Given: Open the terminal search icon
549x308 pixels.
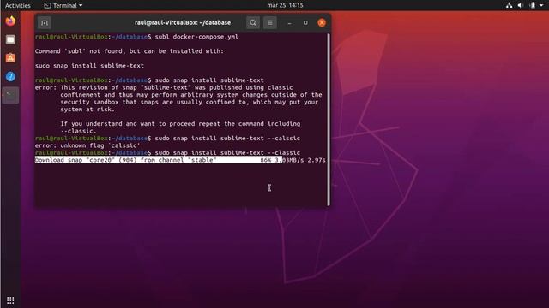Looking at the screenshot, I should (x=253, y=23).
